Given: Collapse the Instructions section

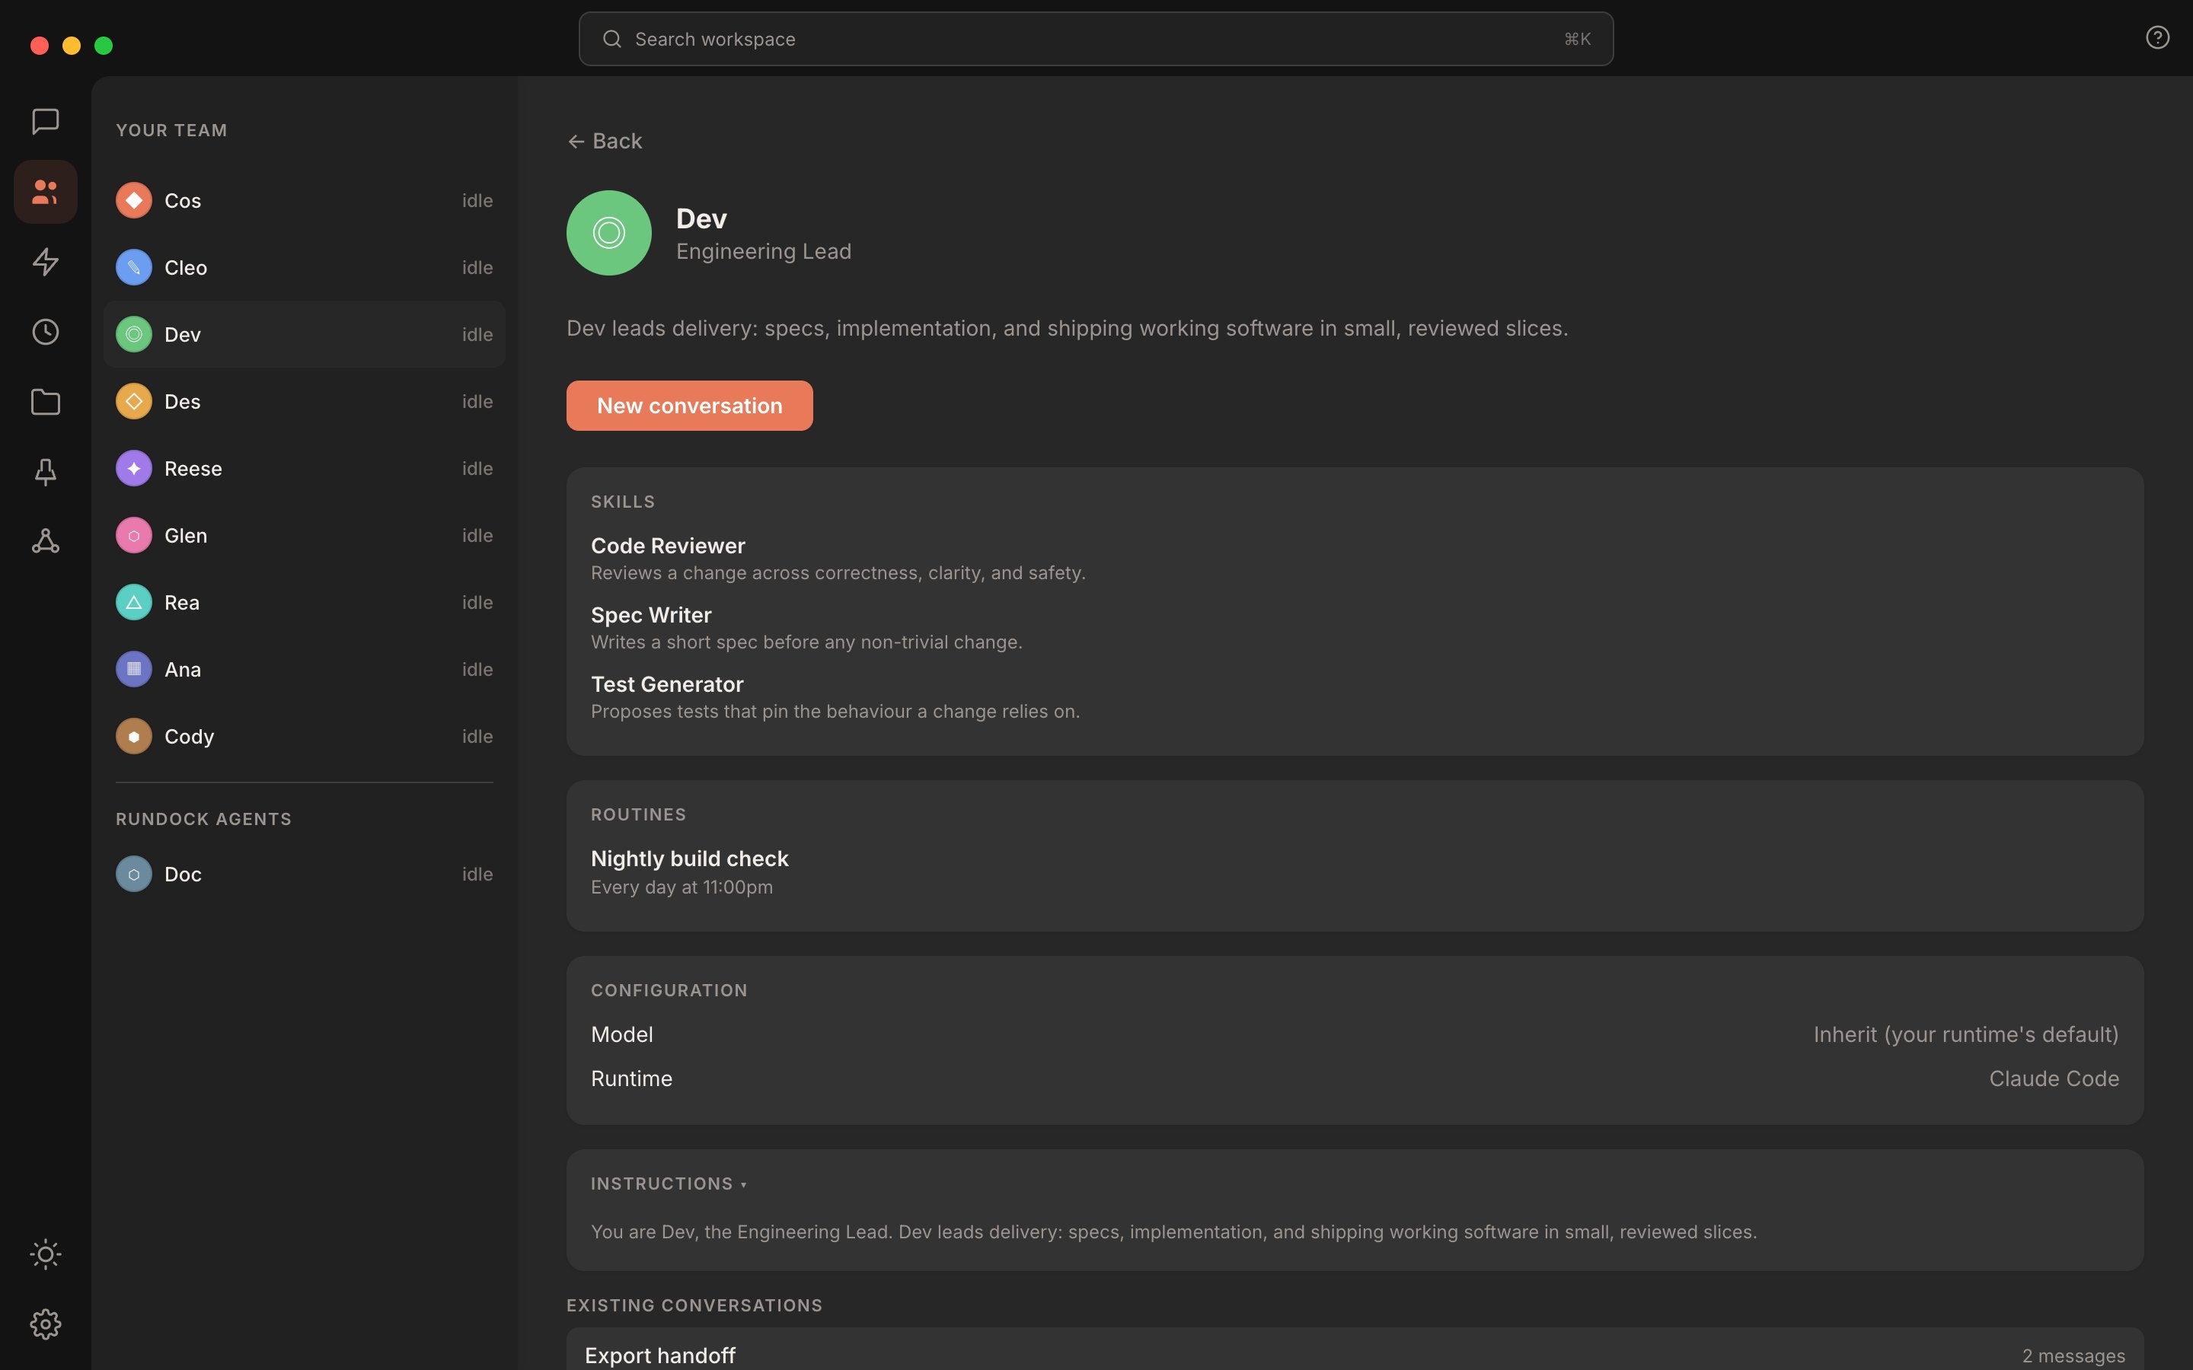Looking at the screenshot, I should click(669, 1184).
